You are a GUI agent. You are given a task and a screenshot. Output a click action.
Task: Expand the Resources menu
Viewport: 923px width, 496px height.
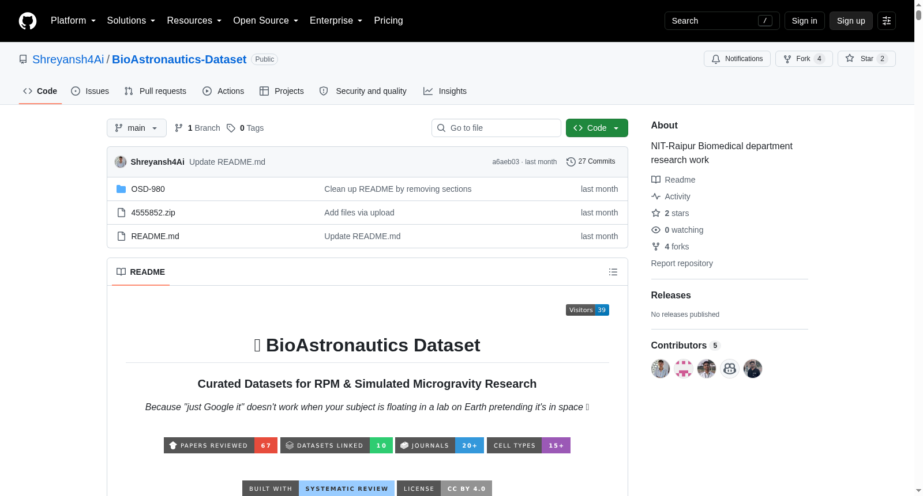coord(194,21)
